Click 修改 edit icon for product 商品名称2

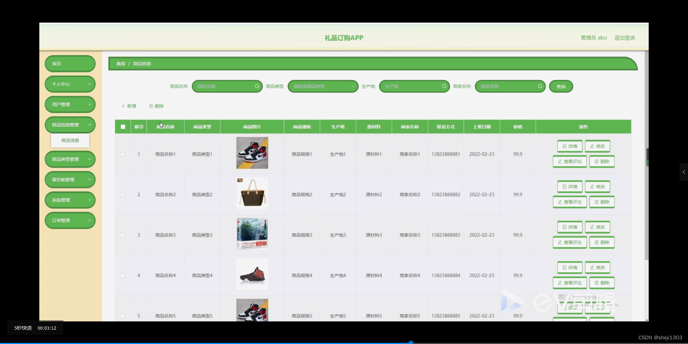coord(597,186)
